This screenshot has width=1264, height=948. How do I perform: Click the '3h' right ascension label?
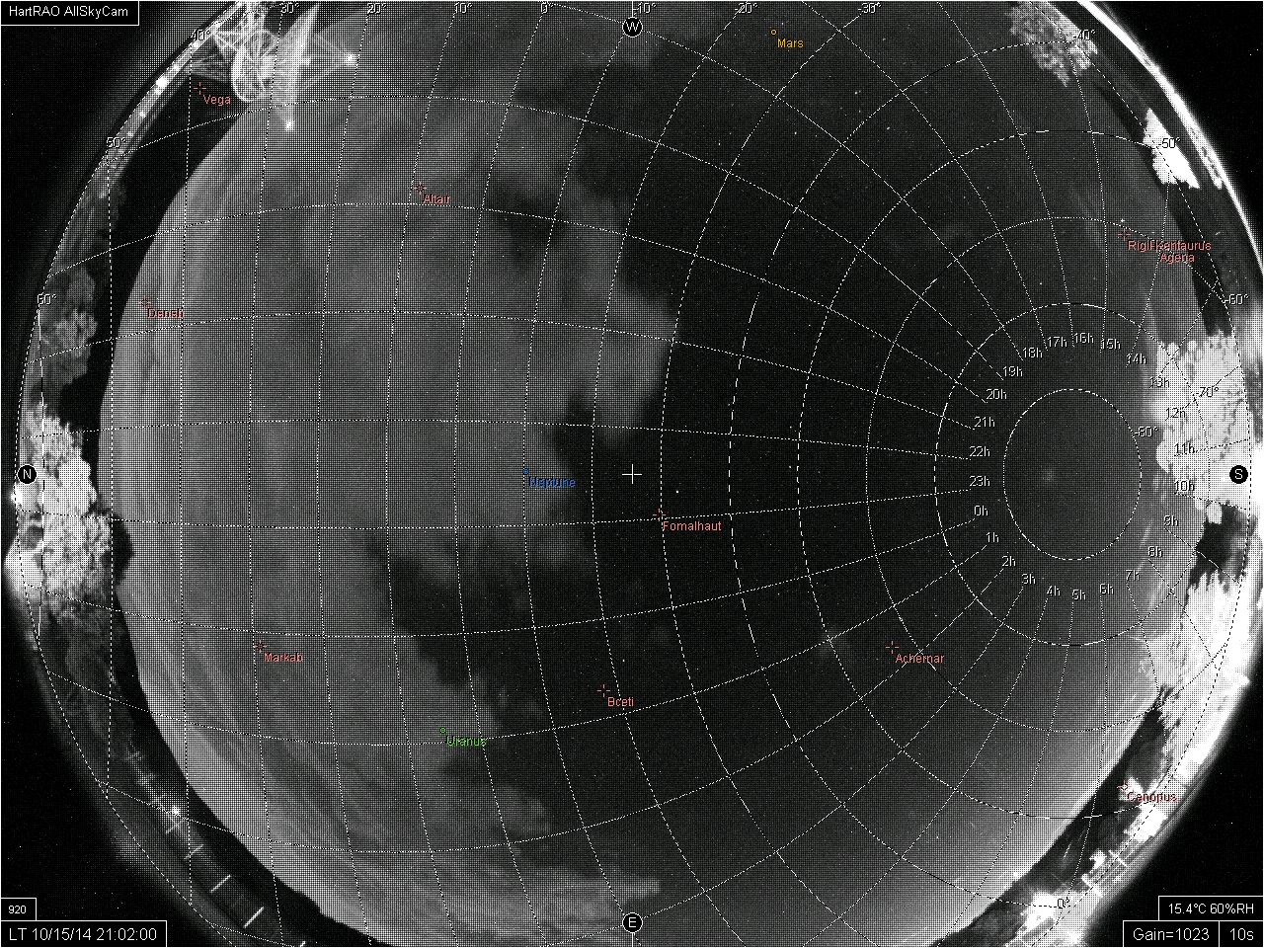click(x=1028, y=580)
